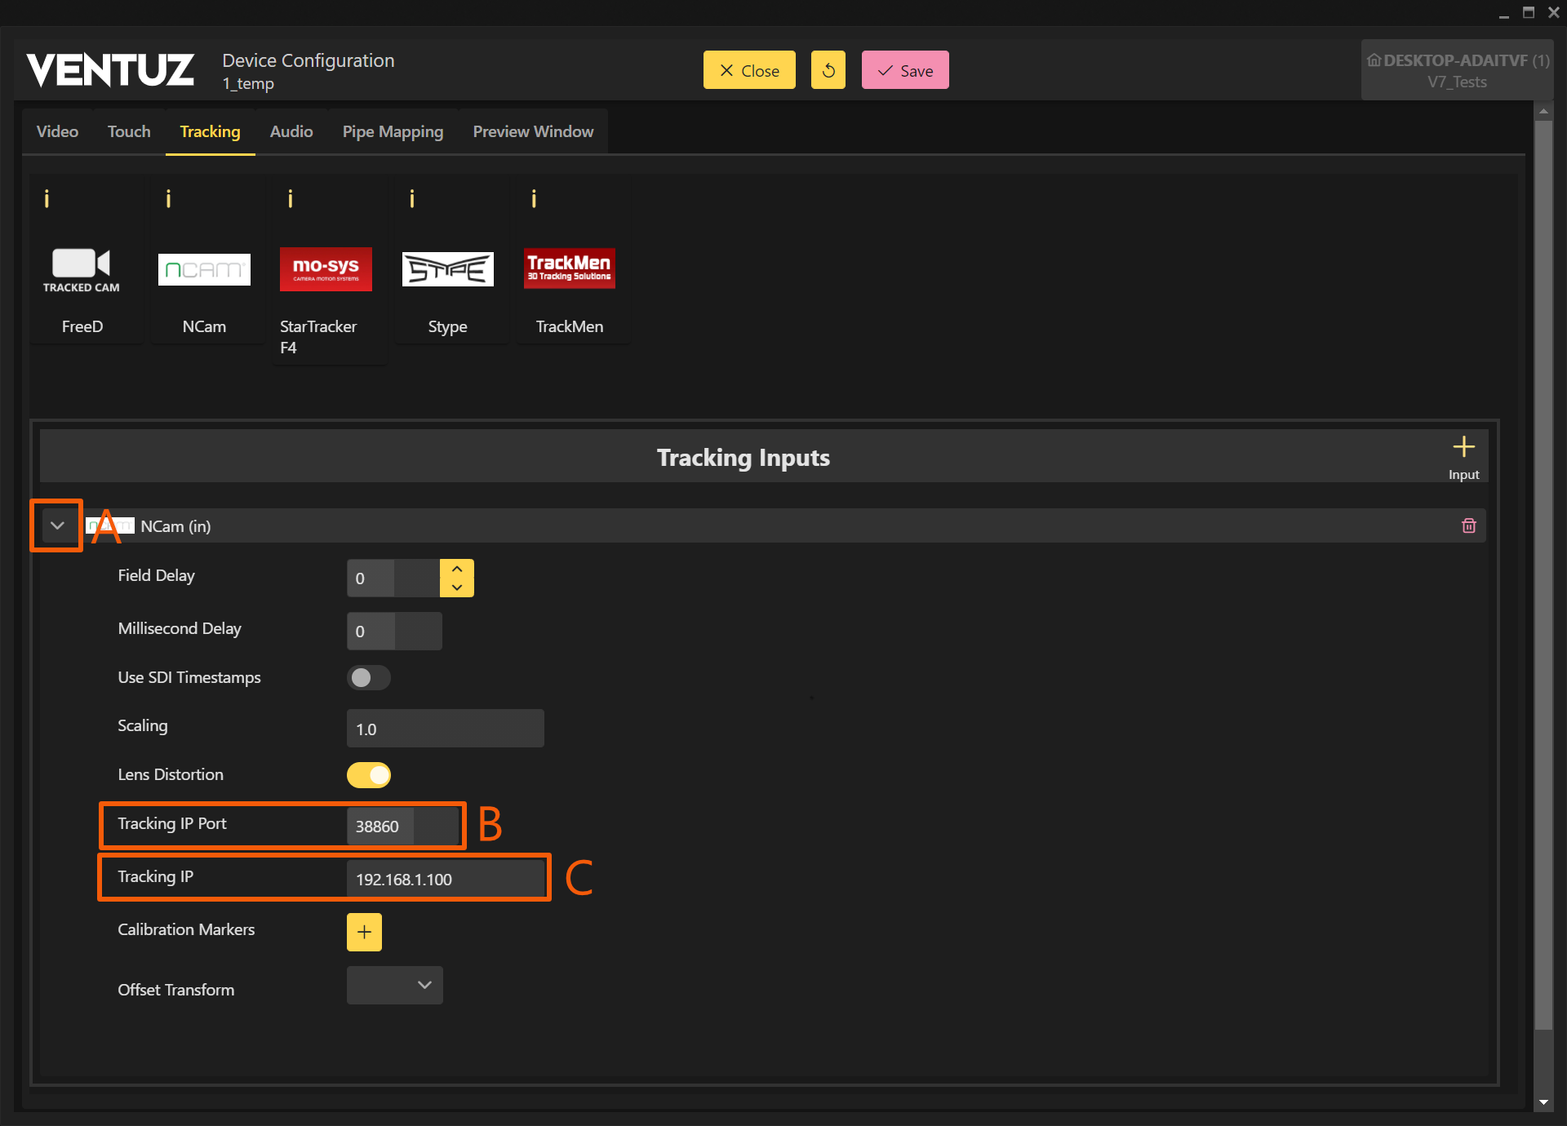Show info for the FreeD device
This screenshot has width=1567, height=1126.
coord(47,198)
